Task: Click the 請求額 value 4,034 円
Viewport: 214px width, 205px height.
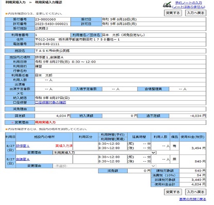Action: click(63, 116)
